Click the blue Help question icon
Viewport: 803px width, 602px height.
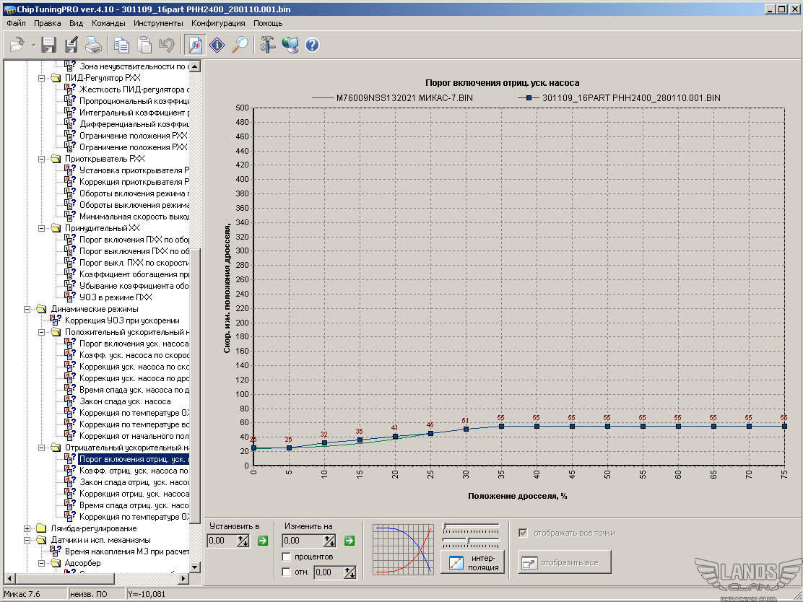click(x=312, y=45)
